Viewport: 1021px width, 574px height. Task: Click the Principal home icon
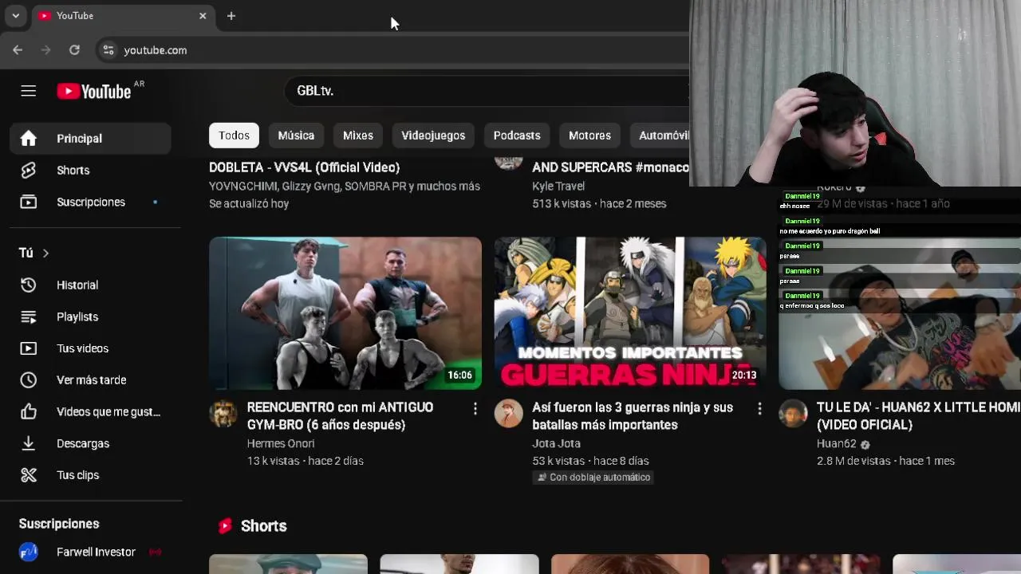pos(29,139)
